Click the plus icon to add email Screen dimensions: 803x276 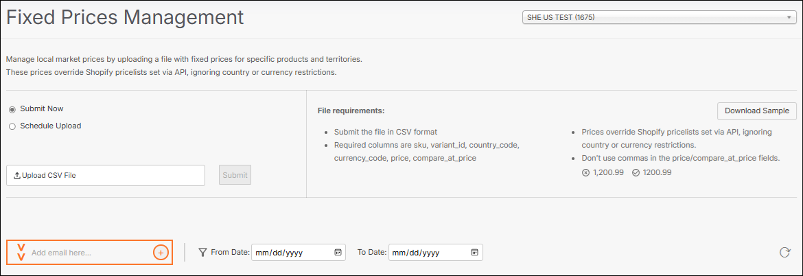pos(161,253)
